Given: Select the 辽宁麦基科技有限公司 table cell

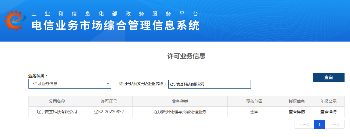Looking at the screenshot, I should point(57,112).
